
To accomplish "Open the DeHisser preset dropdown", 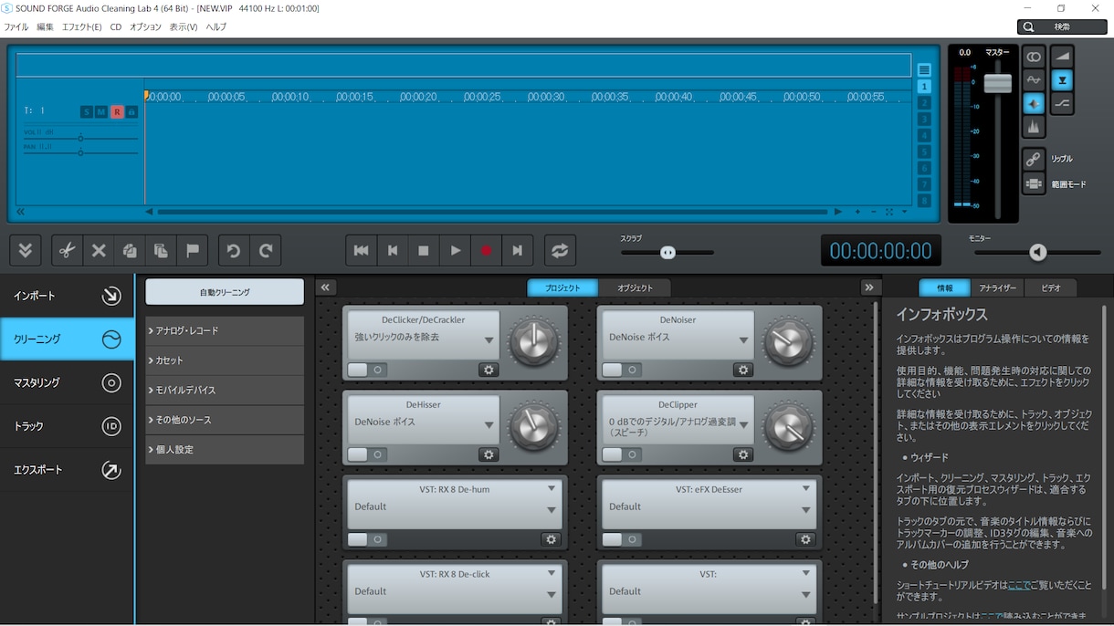I will [489, 425].
